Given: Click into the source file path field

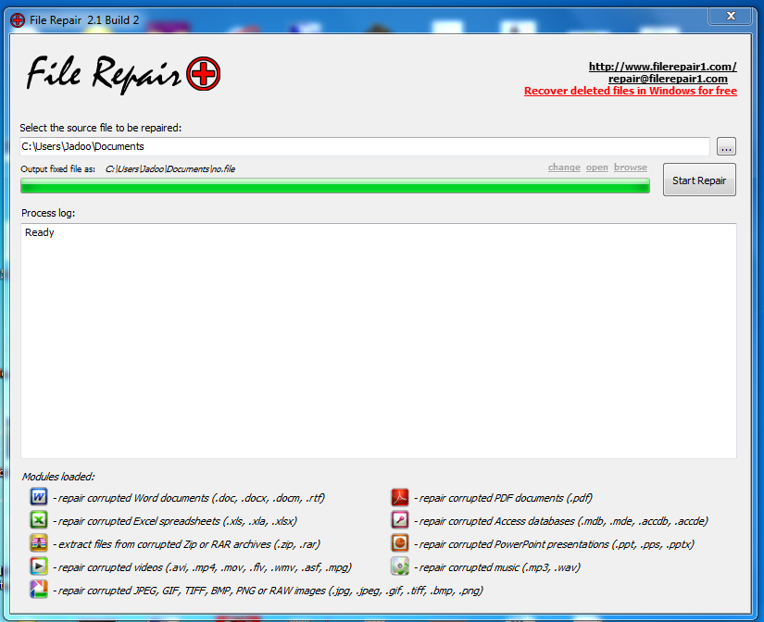Looking at the screenshot, I should coord(365,146).
